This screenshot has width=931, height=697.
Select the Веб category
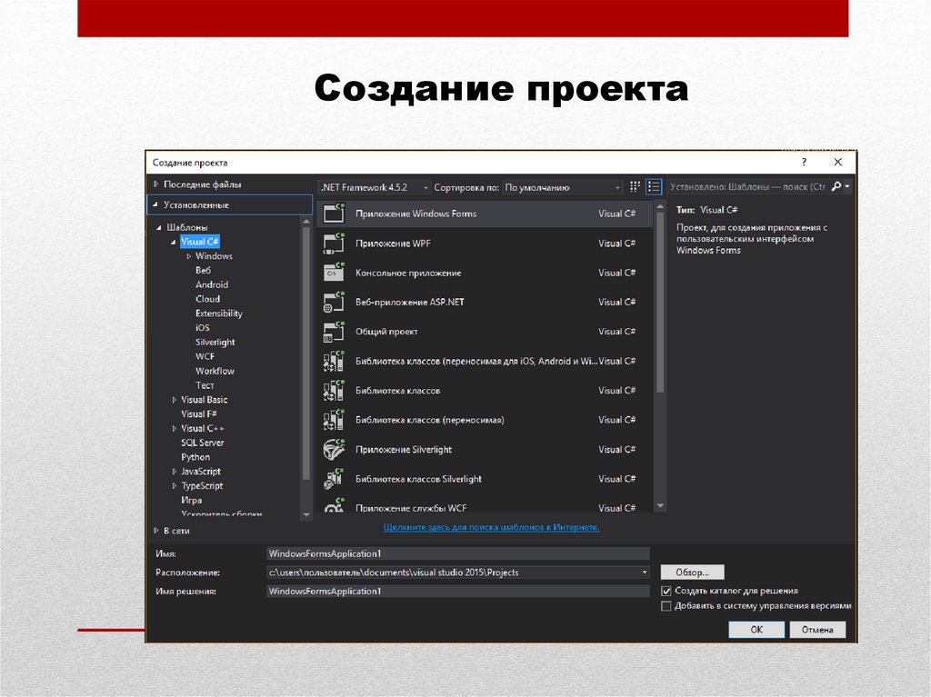click(x=203, y=270)
